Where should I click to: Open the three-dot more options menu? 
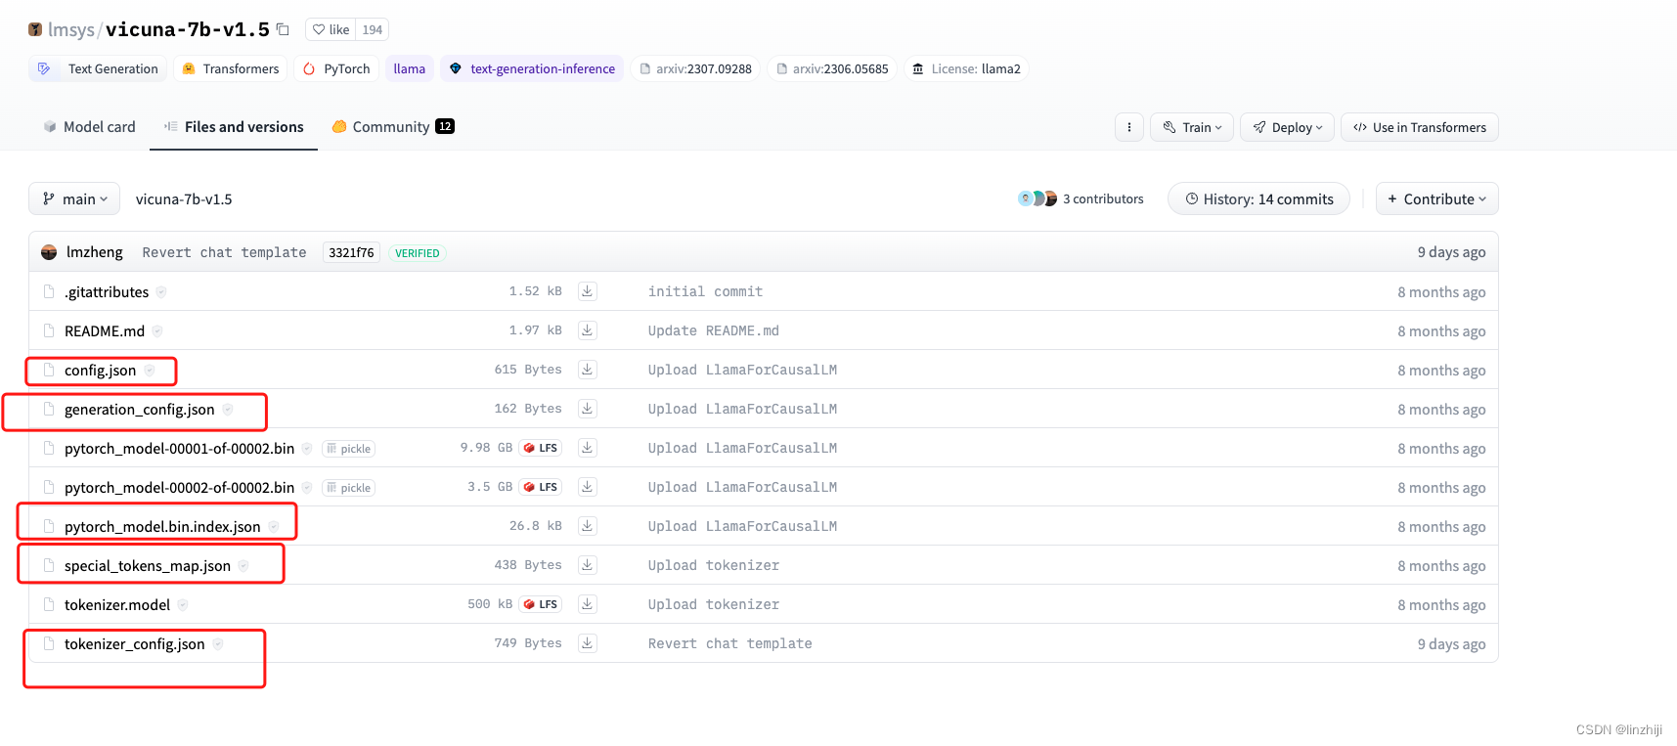1129,127
